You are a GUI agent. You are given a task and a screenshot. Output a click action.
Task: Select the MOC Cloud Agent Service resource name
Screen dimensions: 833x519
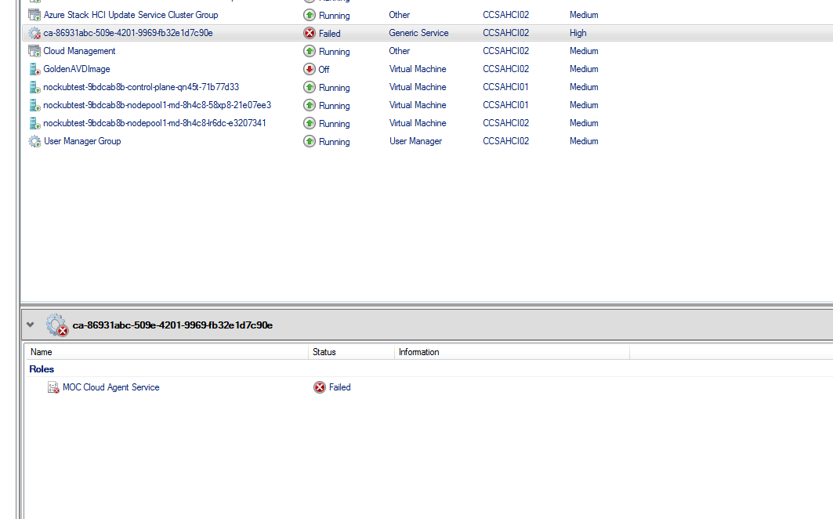coord(111,387)
